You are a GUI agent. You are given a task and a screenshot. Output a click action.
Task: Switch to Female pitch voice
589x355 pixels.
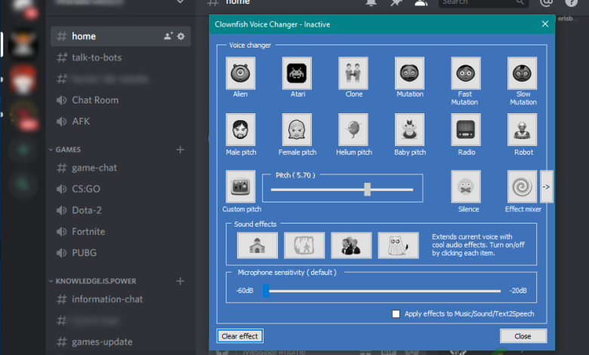click(297, 130)
